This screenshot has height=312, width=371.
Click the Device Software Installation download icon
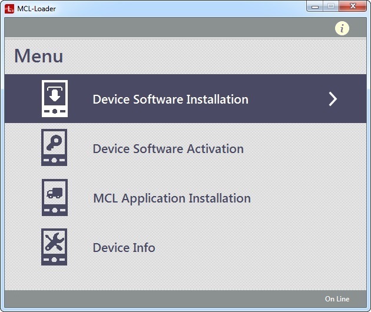pyautogui.click(x=54, y=99)
